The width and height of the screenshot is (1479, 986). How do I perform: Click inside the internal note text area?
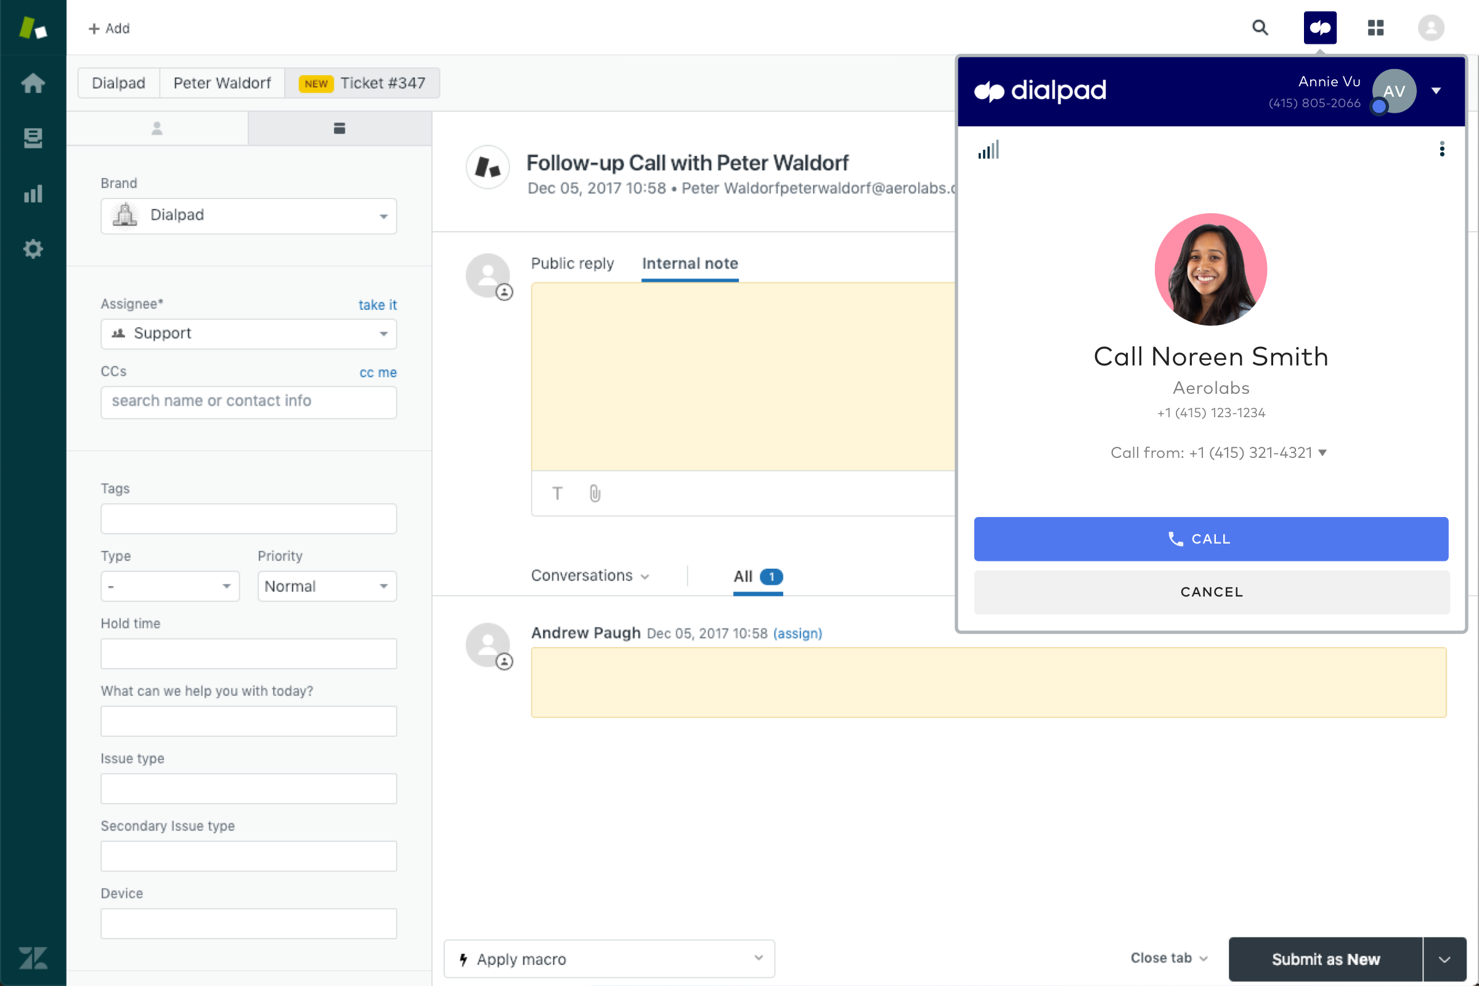click(743, 376)
